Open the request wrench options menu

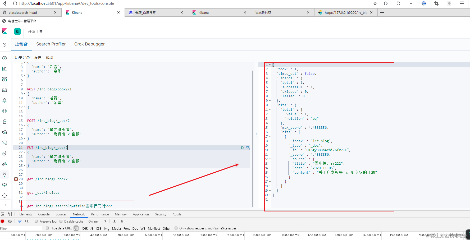click(248, 148)
